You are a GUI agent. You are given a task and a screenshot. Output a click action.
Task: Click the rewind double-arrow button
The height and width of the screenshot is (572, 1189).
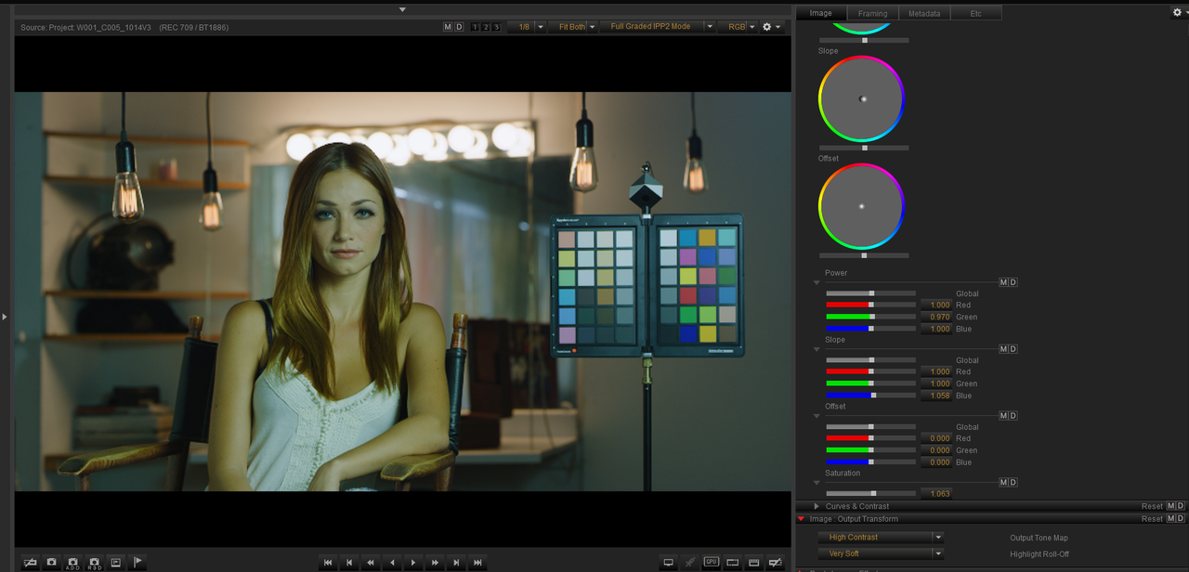click(x=371, y=563)
